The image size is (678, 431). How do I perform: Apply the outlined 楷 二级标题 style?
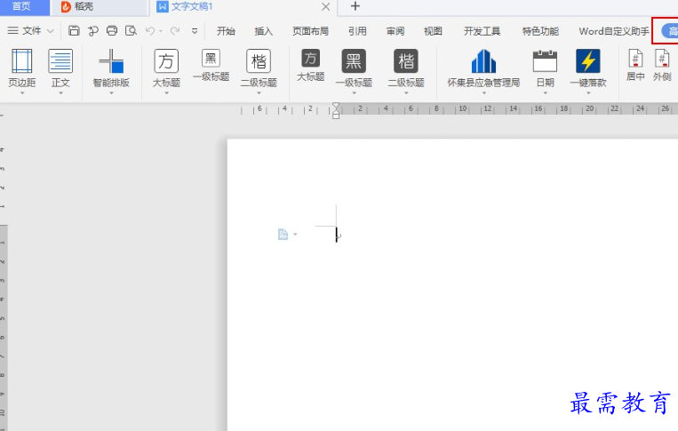click(259, 61)
